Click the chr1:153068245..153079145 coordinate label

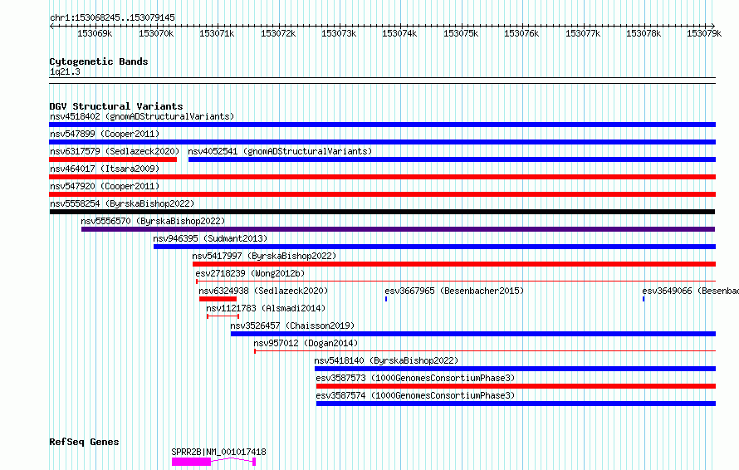pos(112,18)
